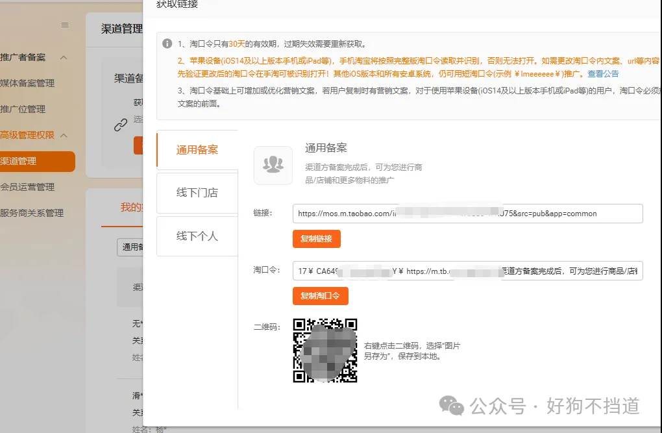Screen dimensions: 662x433
Task: Click the QR code image
Action: click(x=325, y=351)
